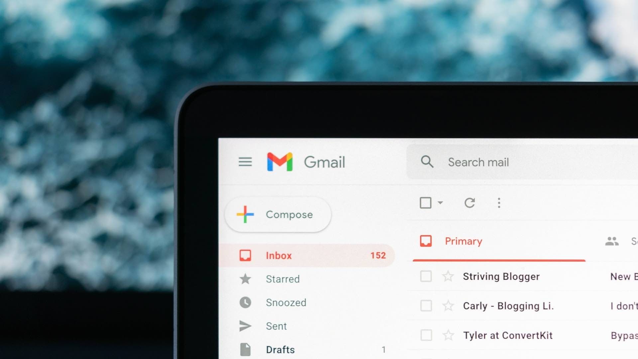Star the Striving Blogger email
638x359 pixels.
click(447, 276)
